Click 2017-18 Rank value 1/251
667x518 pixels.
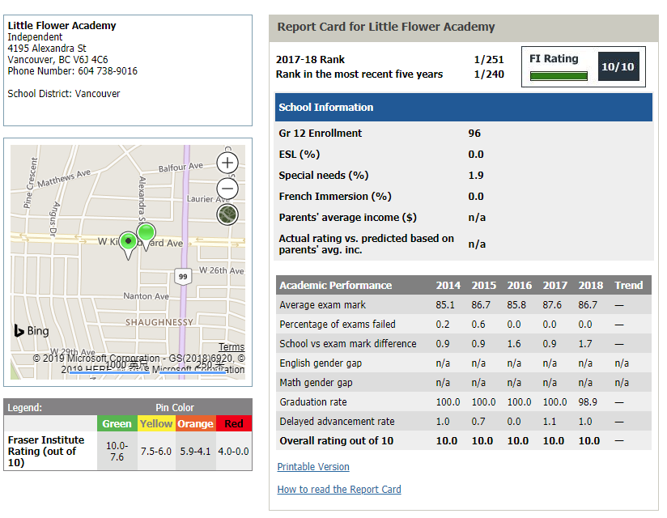coord(489,60)
